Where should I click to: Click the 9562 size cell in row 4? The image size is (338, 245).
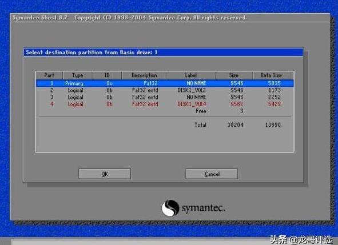(x=237, y=104)
